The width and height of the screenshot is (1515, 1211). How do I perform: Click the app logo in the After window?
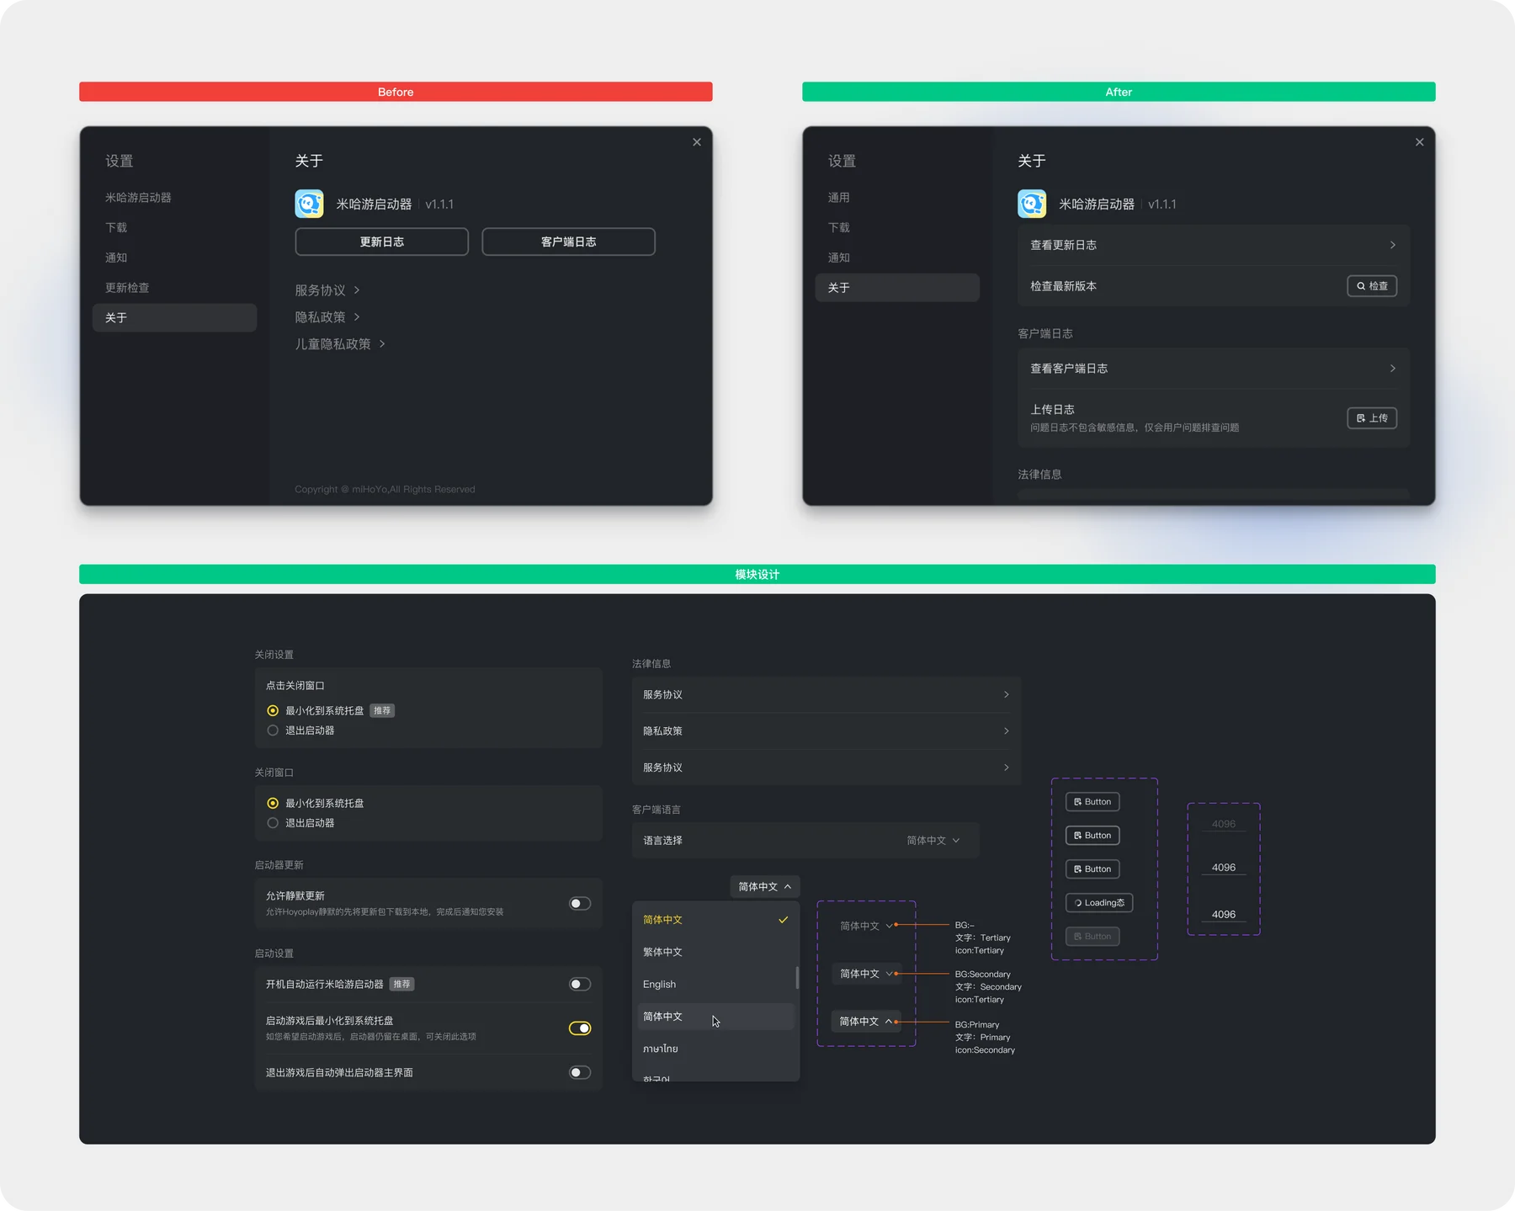click(x=1032, y=204)
